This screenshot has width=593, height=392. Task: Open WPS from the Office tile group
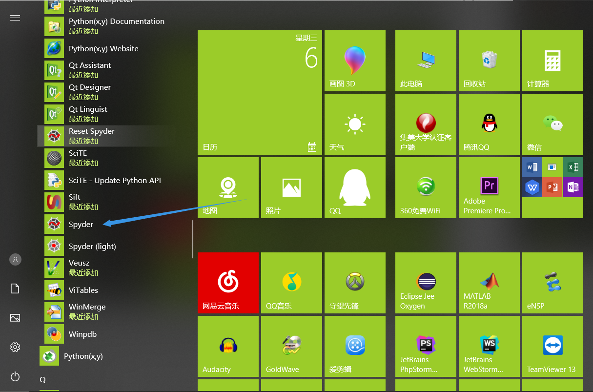coord(532,187)
